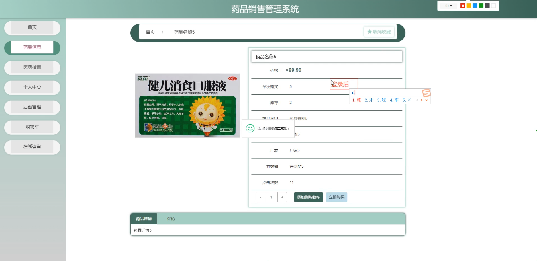537x261 pixels.
Task: Go to next IME candidate page arrow
Action: coord(422,100)
